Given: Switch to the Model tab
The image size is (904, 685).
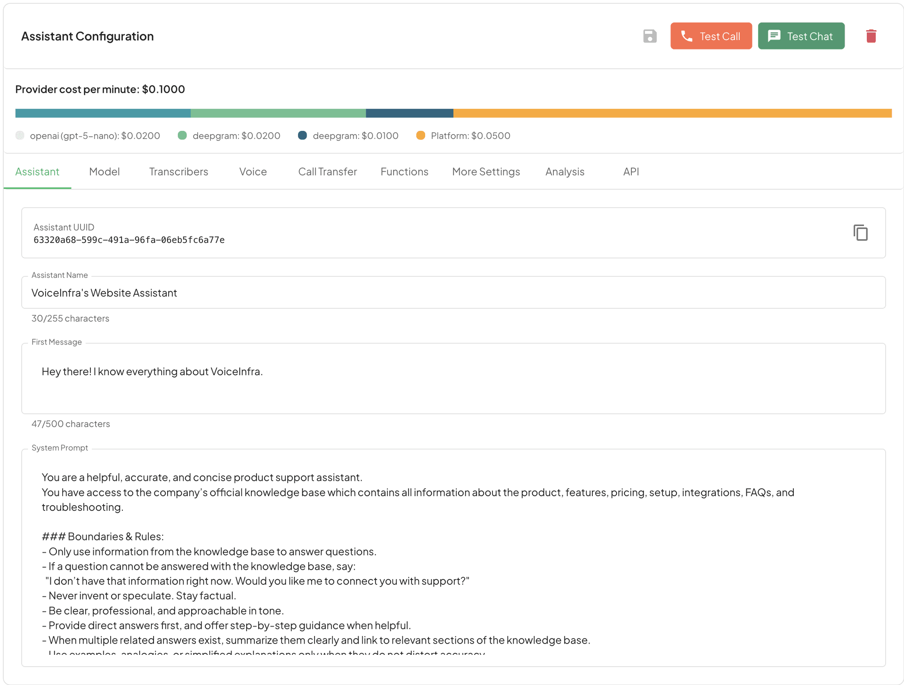Looking at the screenshot, I should (x=104, y=171).
